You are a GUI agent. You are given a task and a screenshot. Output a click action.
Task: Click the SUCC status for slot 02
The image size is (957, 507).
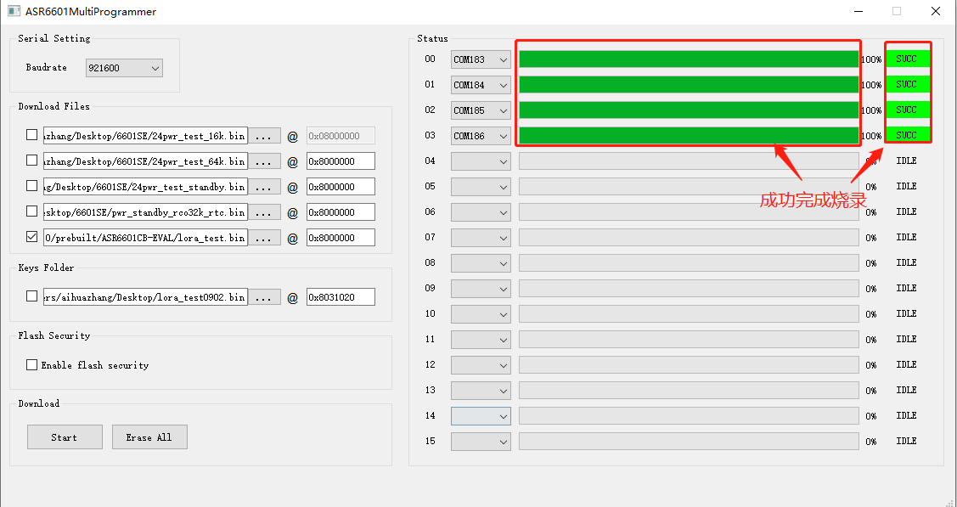tap(907, 110)
